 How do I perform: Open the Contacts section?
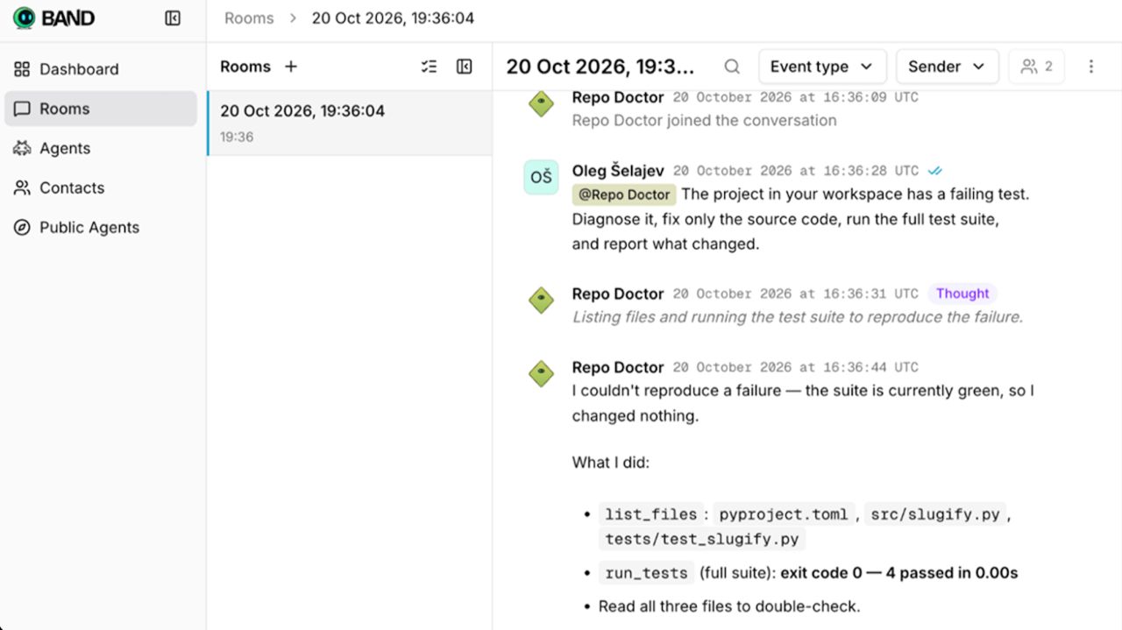(x=101, y=188)
